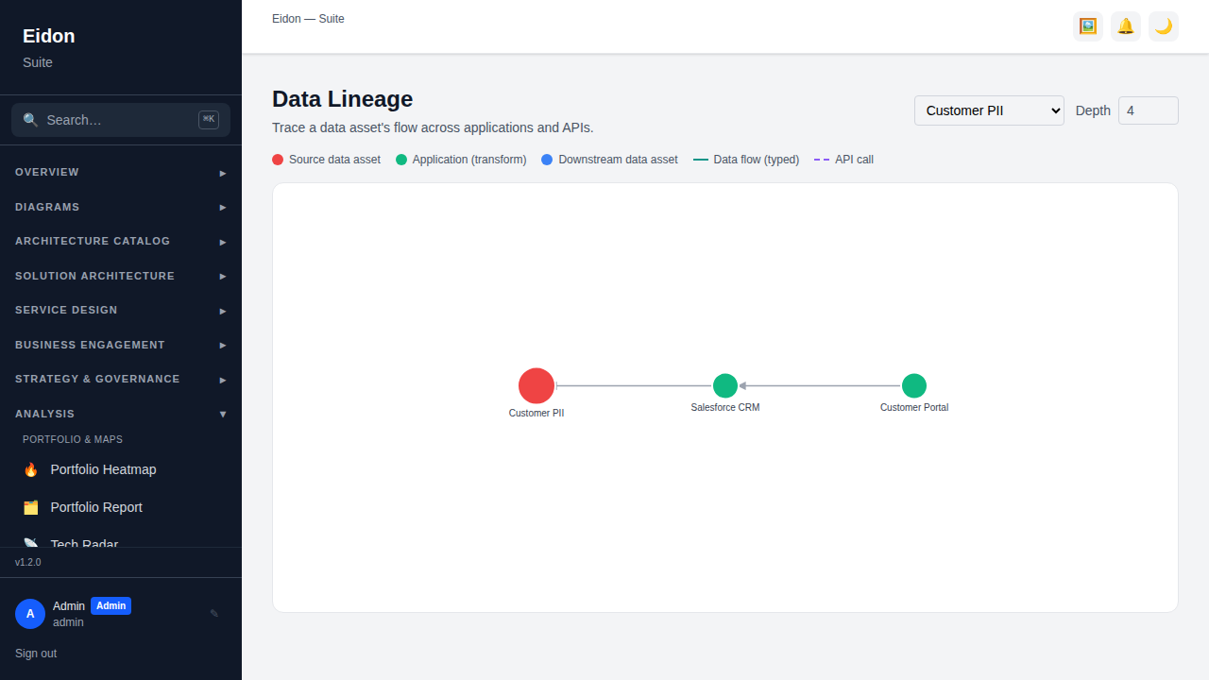
Task: Click the Data flow (typed) legend entry
Action: pyautogui.click(x=746, y=160)
